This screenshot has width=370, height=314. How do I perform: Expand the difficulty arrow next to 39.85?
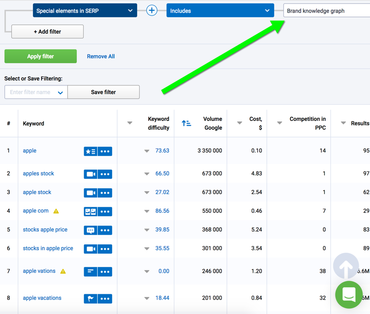pos(147,230)
